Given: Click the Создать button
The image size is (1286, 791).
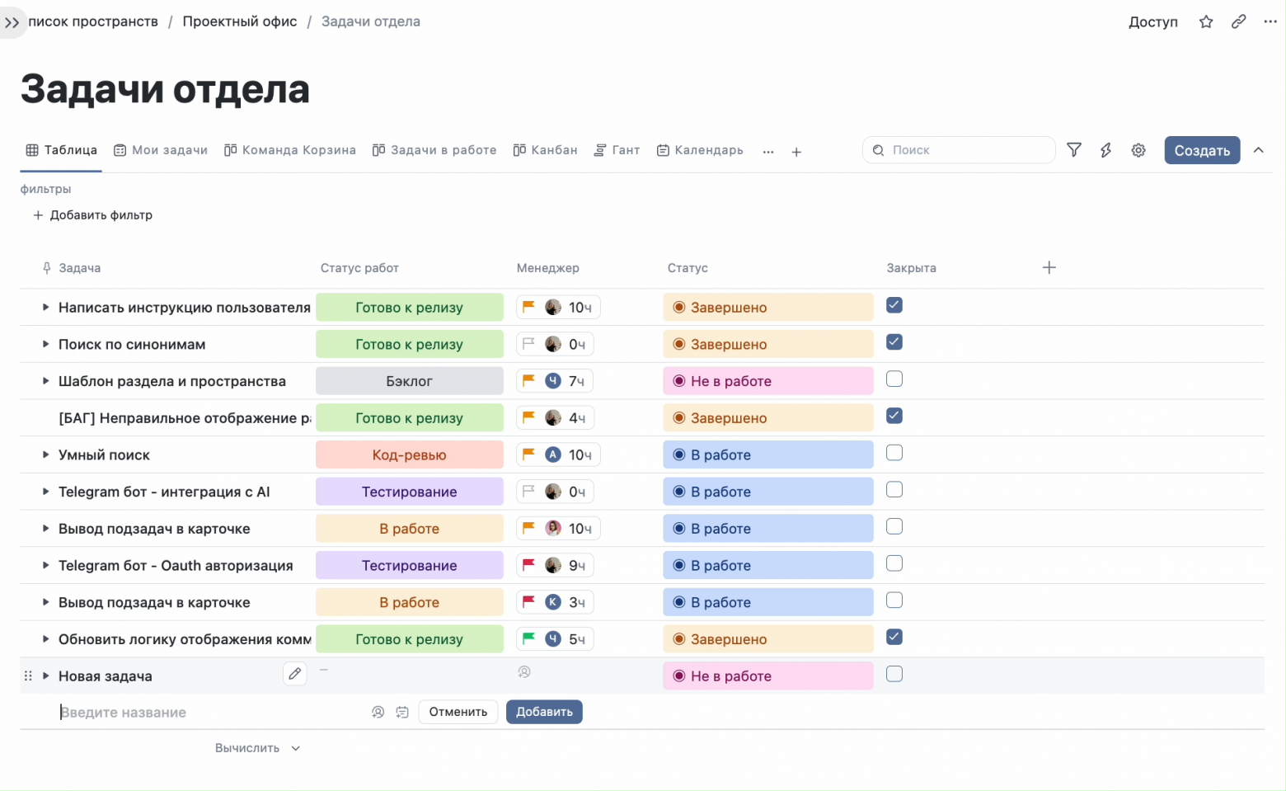Looking at the screenshot, I should (x=1202, y=150).
